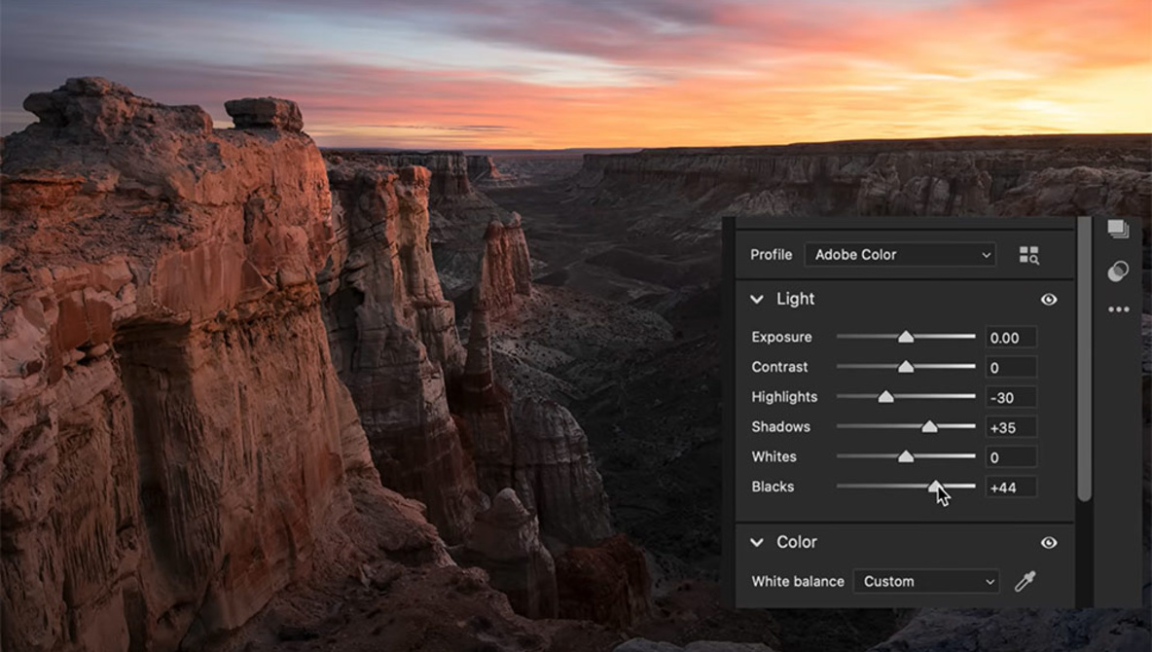
Task: Click the Contrast label
Action: [779, 367]
